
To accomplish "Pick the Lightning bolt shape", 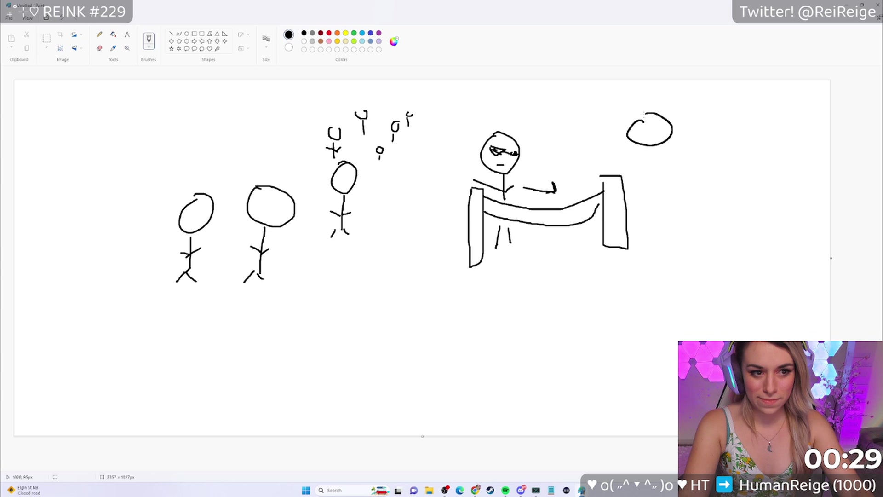I will [217, 48].
